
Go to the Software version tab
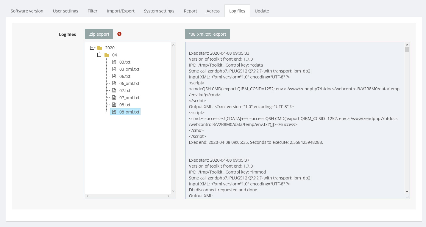[x=27, y=11]
